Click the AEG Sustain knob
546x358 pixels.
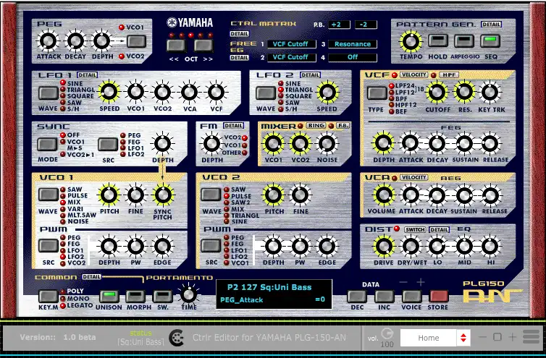coord(464,195)
